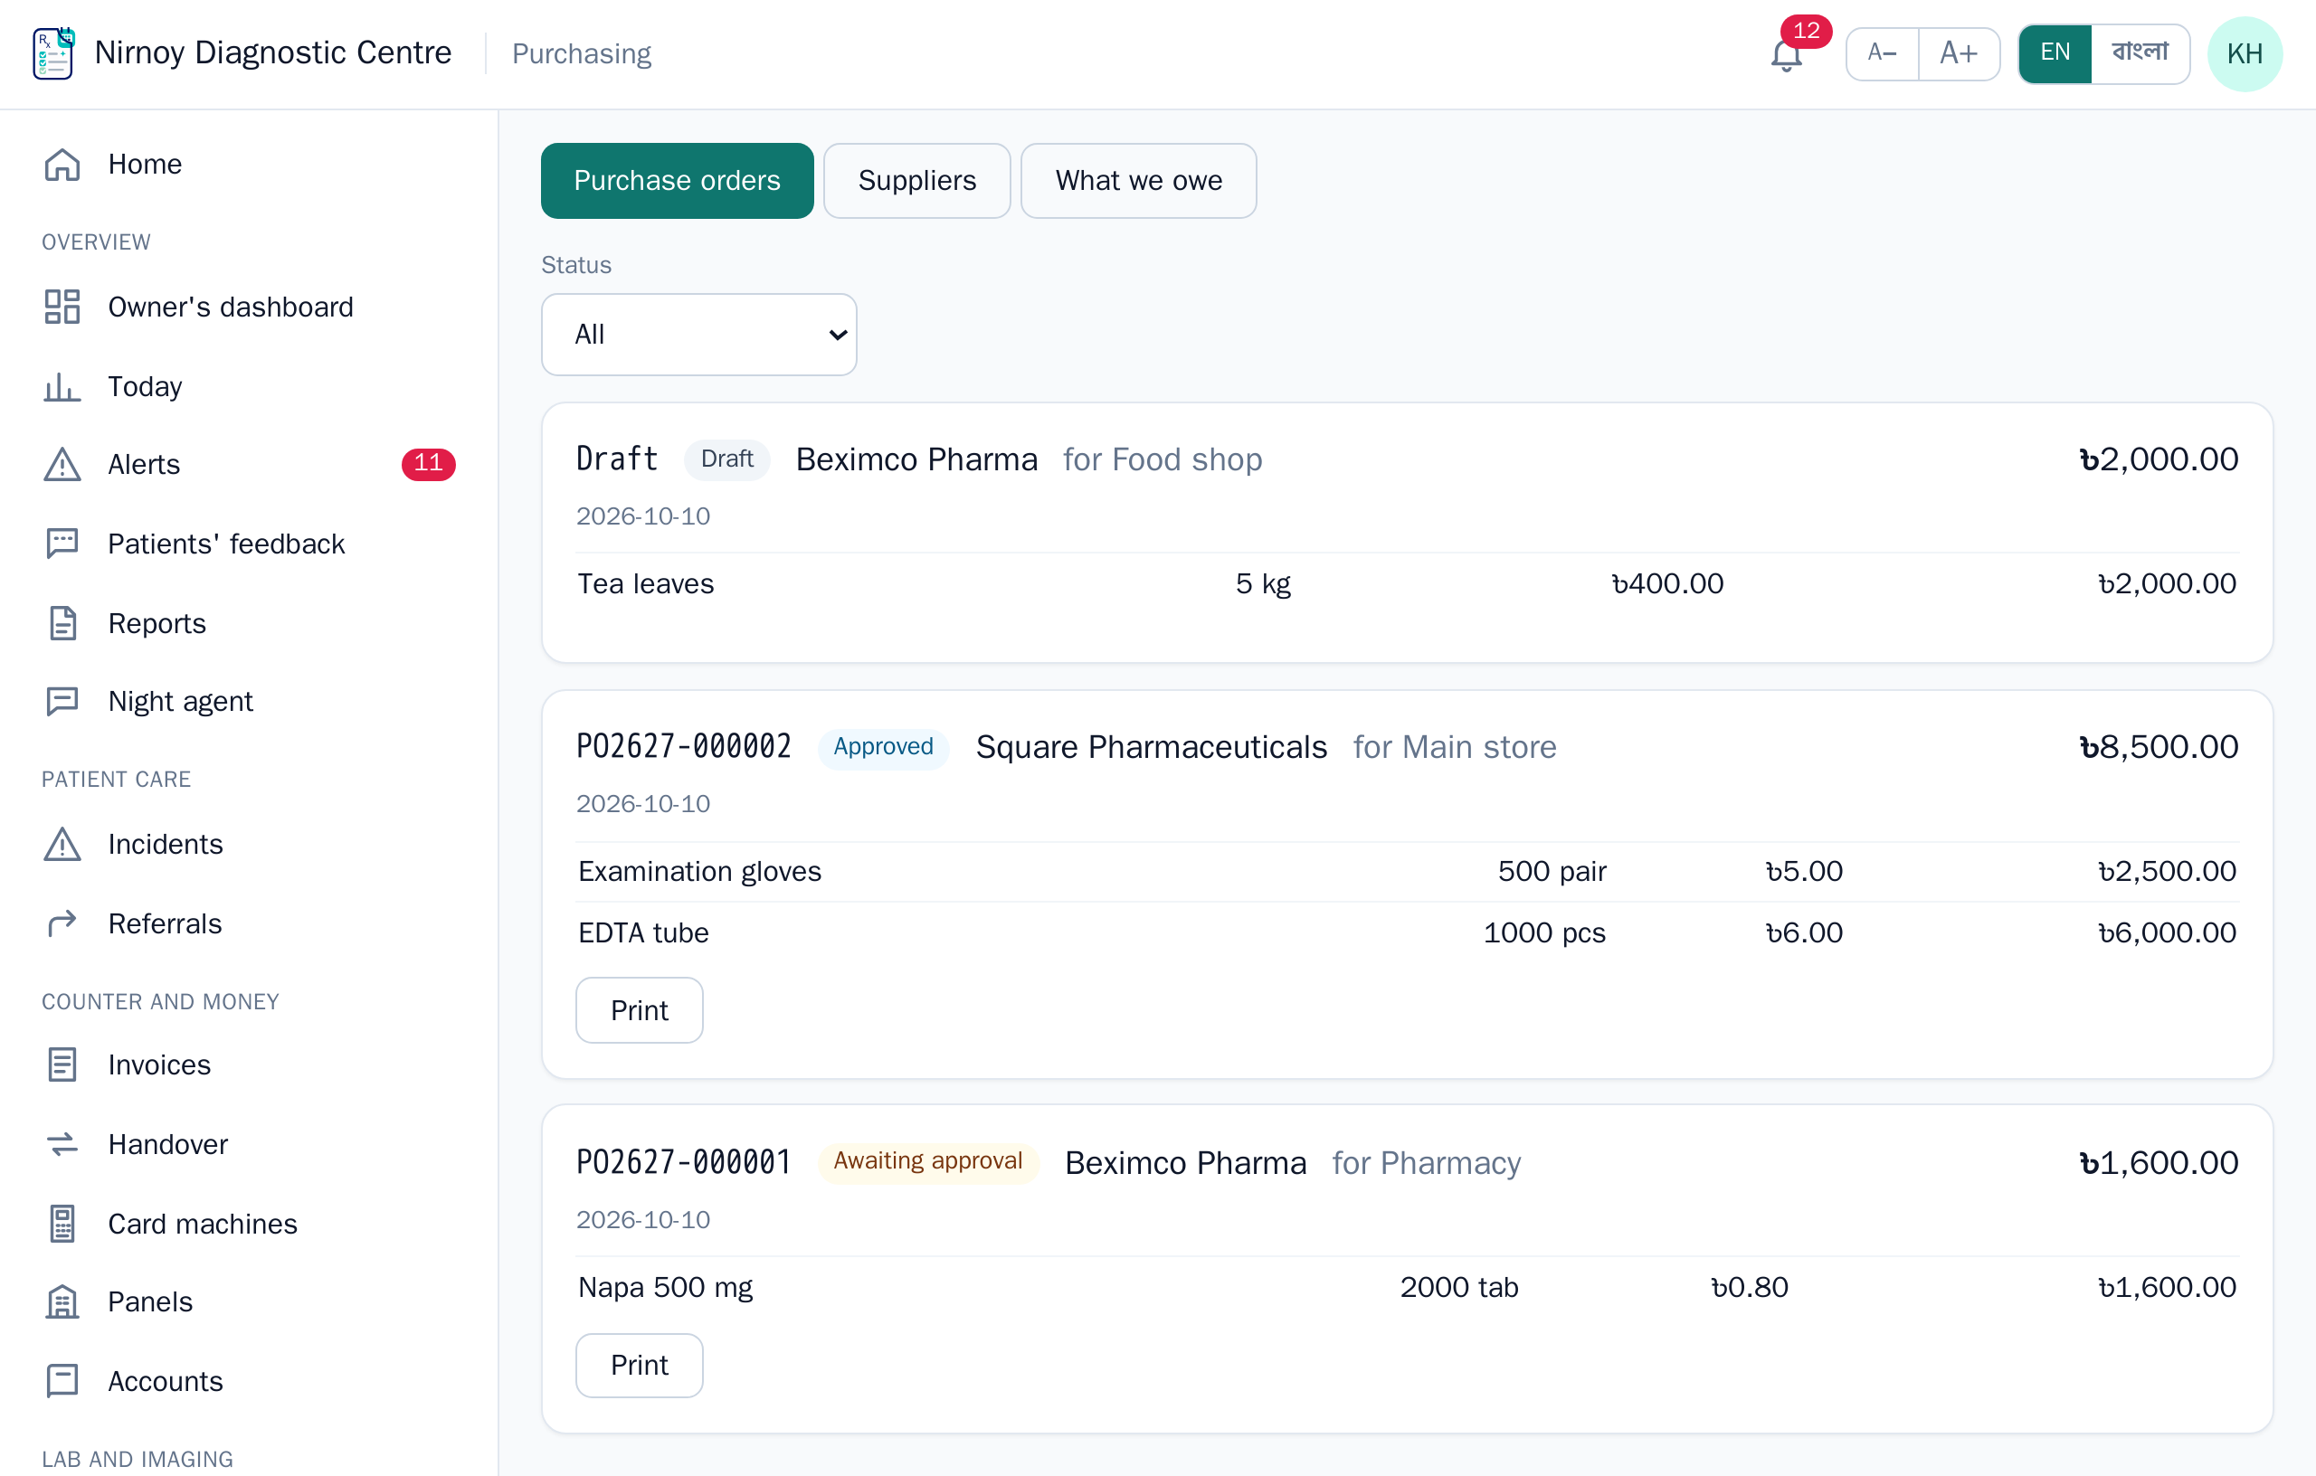This screenshot has height=1476, width=2316.
Task: Open the What we owe tab
Action: point(1139,181)
